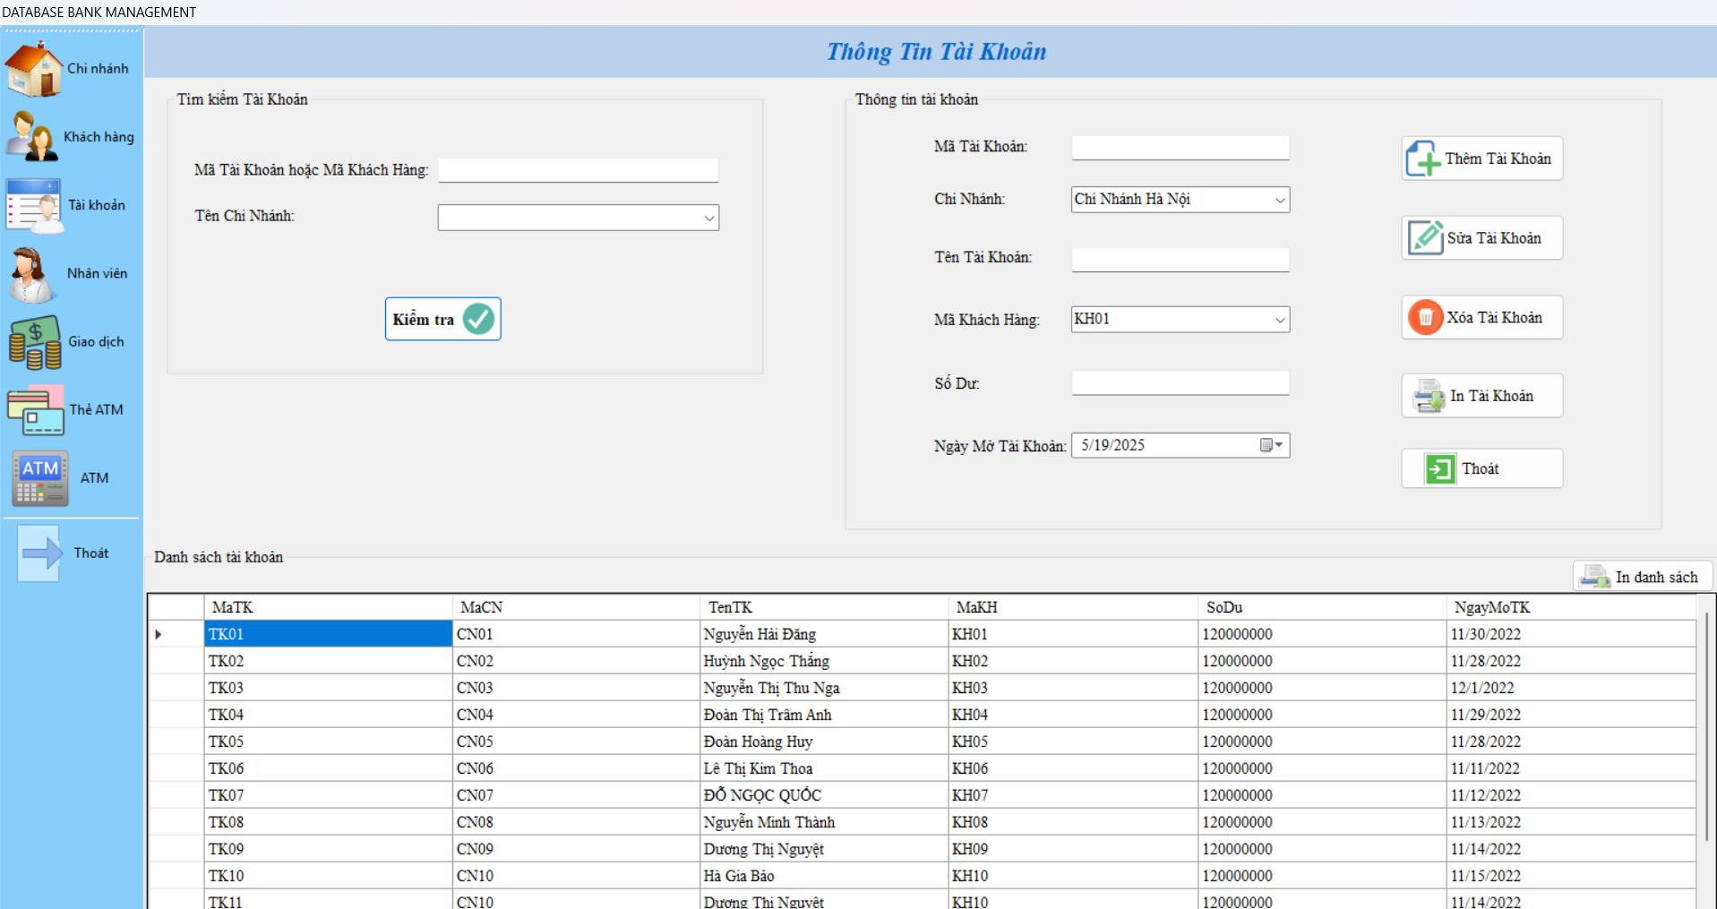This screenshot has width=1717, height=909.
Task: Expand the Tên Chi Nhánh dropdown
Action: 708,218
